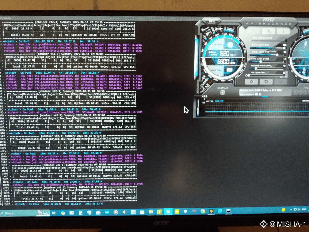The width and height of the screenshot is (309, 232).
Task: Click the Temp. Limit Priority marker
Action: point(273,51)
